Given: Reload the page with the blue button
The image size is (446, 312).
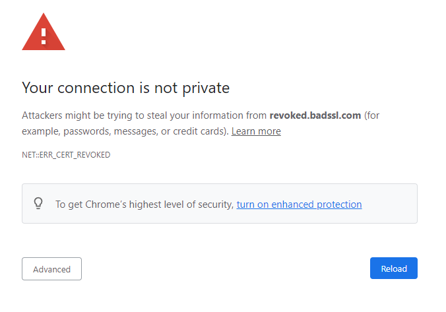Looking at the screenshot, I should 394,268.
